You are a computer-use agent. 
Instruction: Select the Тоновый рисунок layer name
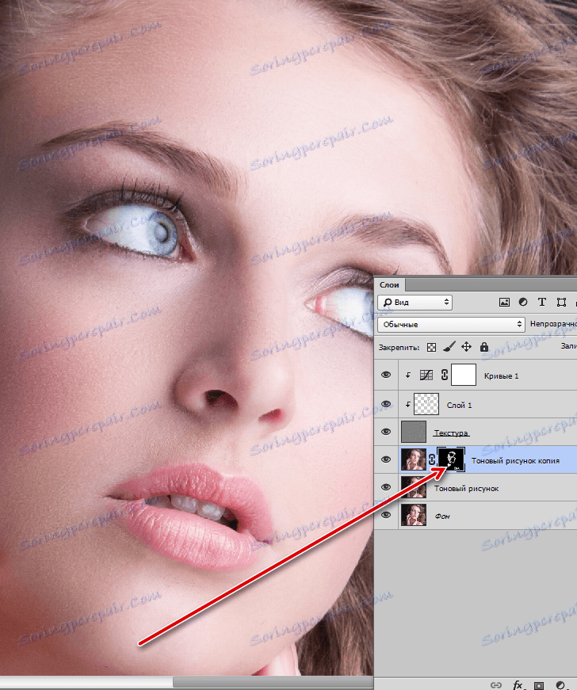coord(467,489)
